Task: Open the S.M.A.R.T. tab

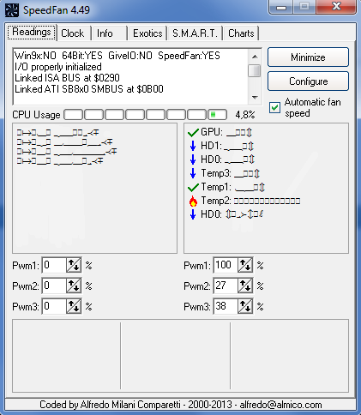Action: coord(195,33)
